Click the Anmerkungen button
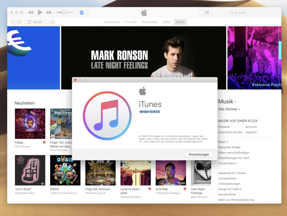Image resolution: width=287 pixels, height=216 pixels. pyautogui.click(x=199, y=154)
